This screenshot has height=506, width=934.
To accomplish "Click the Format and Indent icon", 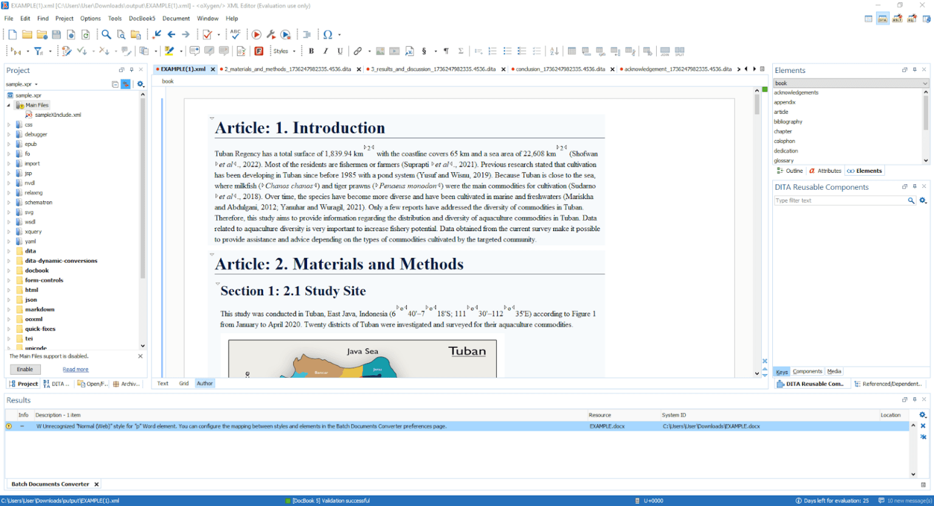I will 307,34.
